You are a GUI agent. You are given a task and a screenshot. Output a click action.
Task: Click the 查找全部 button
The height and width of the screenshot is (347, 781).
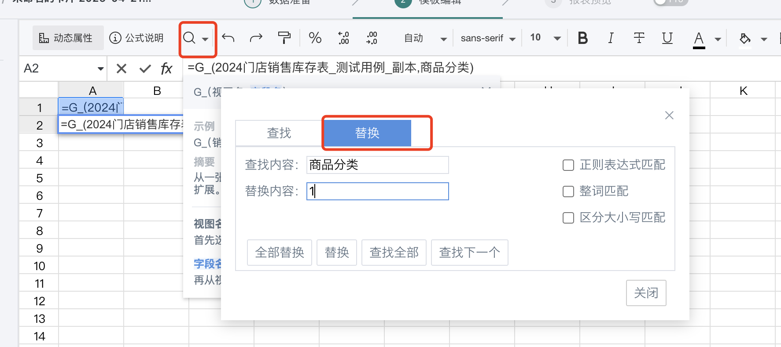(394, 253)
